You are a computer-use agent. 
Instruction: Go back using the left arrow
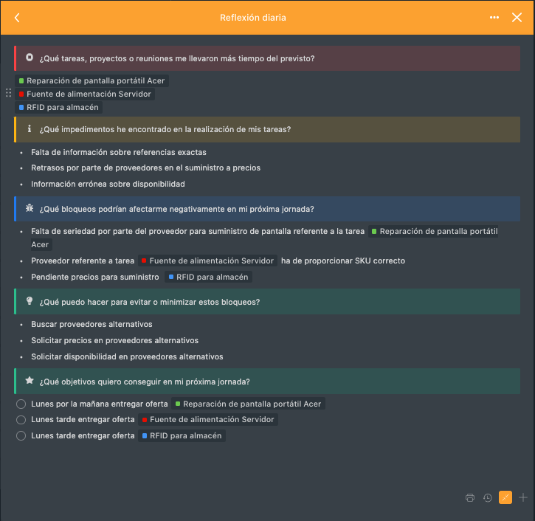17,18
